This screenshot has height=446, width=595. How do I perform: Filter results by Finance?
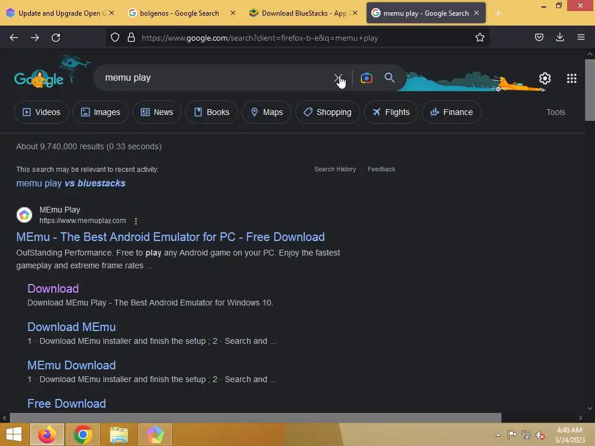pos(451,112)
